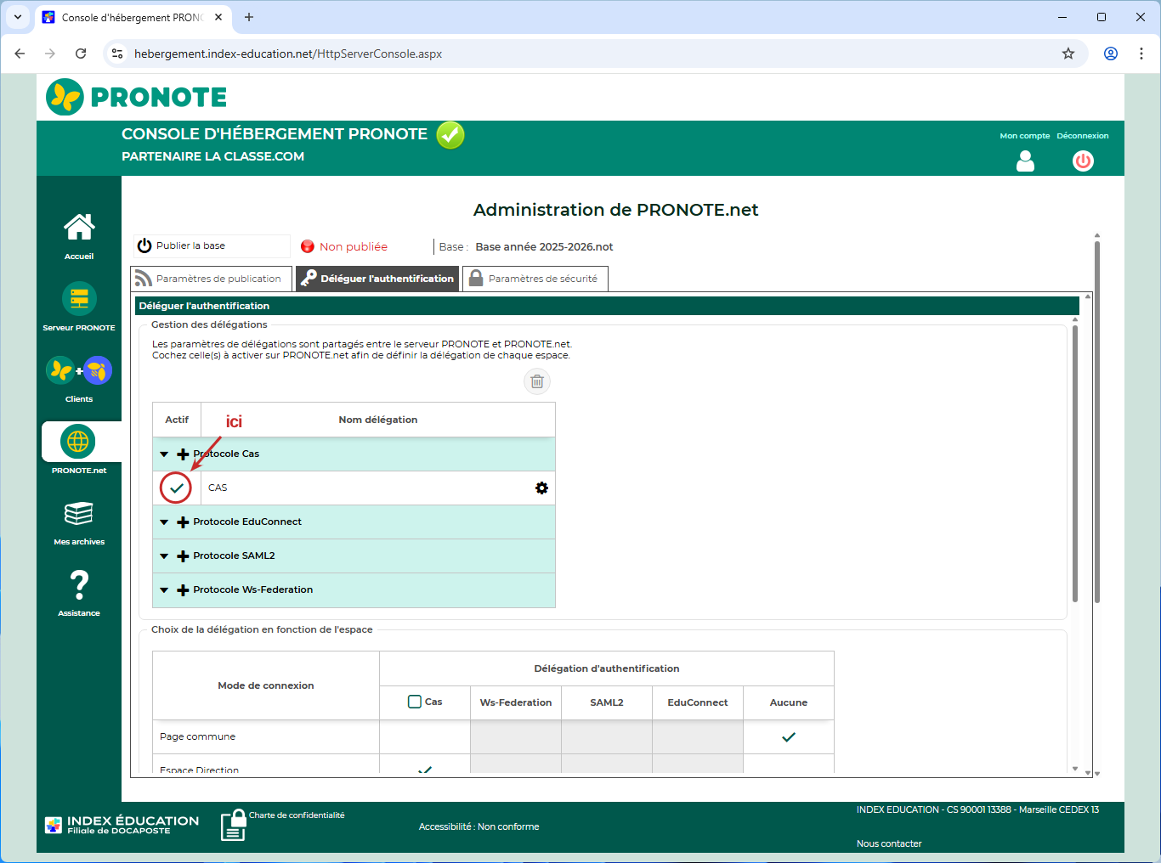1161x863 pixels.
Task: Click the green console status checkmark
Action: point(450,135)
